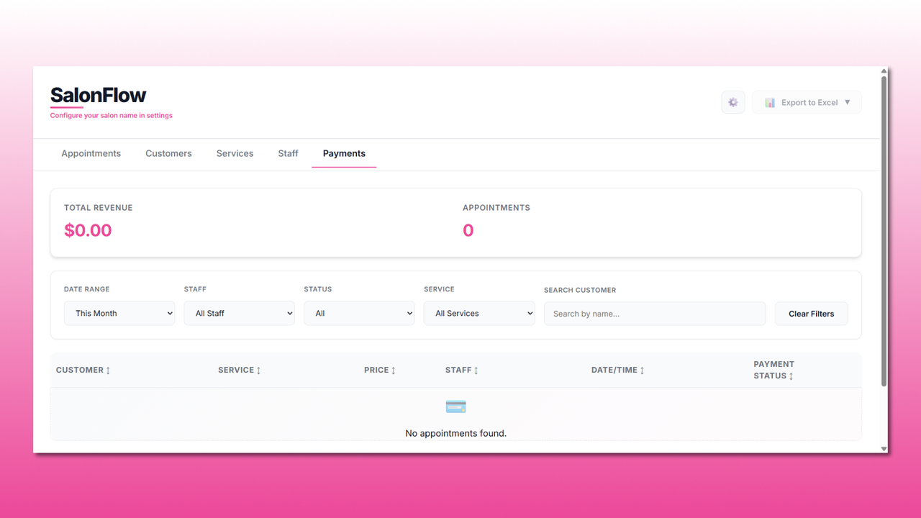Switch to the Appointments tab
This screenshot has height=518, width=921.
pyautogui.click(x=91, y=153)
